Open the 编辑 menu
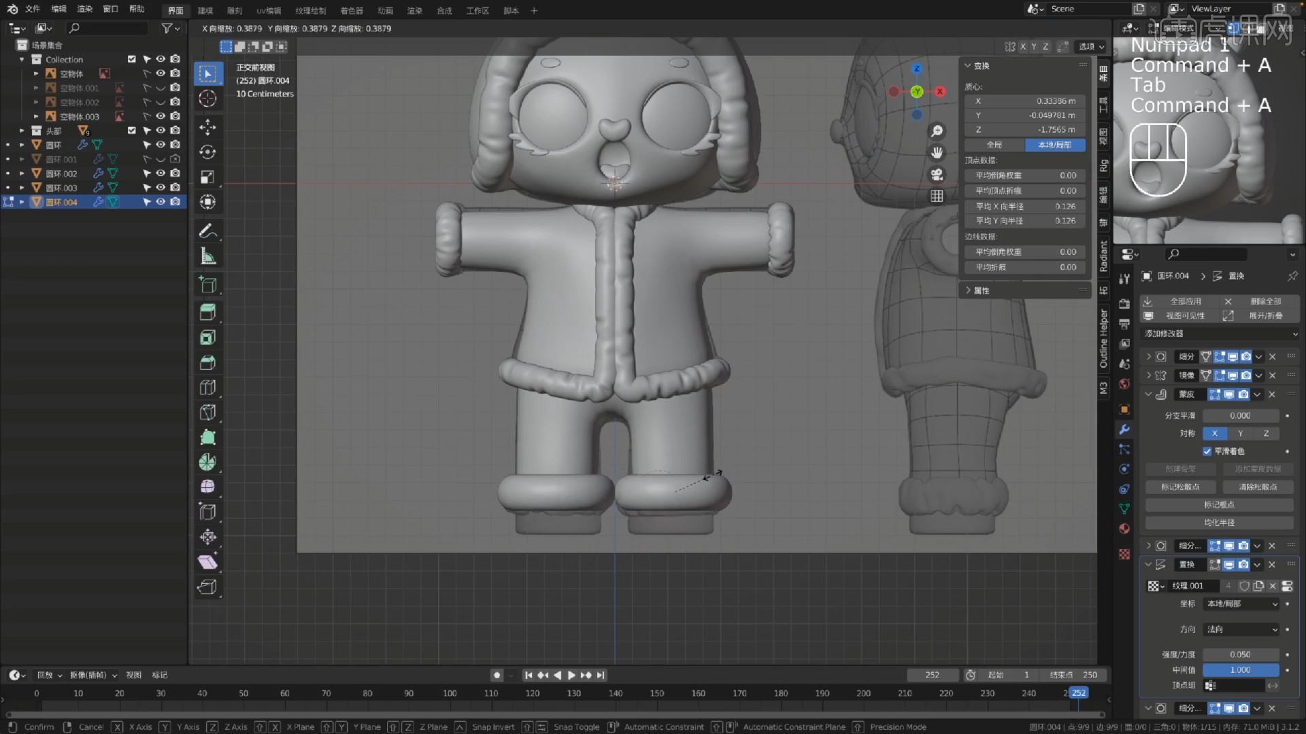 coord(59,10)
